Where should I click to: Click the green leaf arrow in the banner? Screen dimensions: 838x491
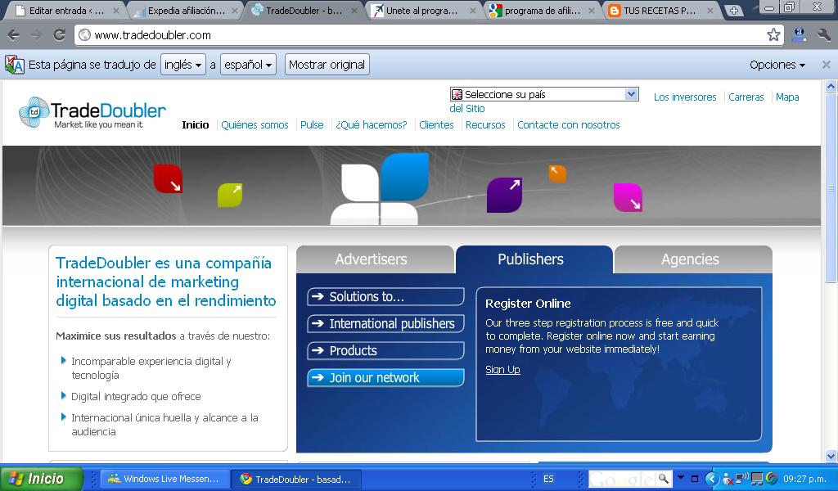(230, 195)
